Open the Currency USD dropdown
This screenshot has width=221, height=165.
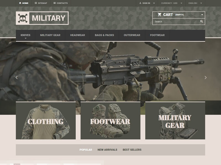click(172, 3)
